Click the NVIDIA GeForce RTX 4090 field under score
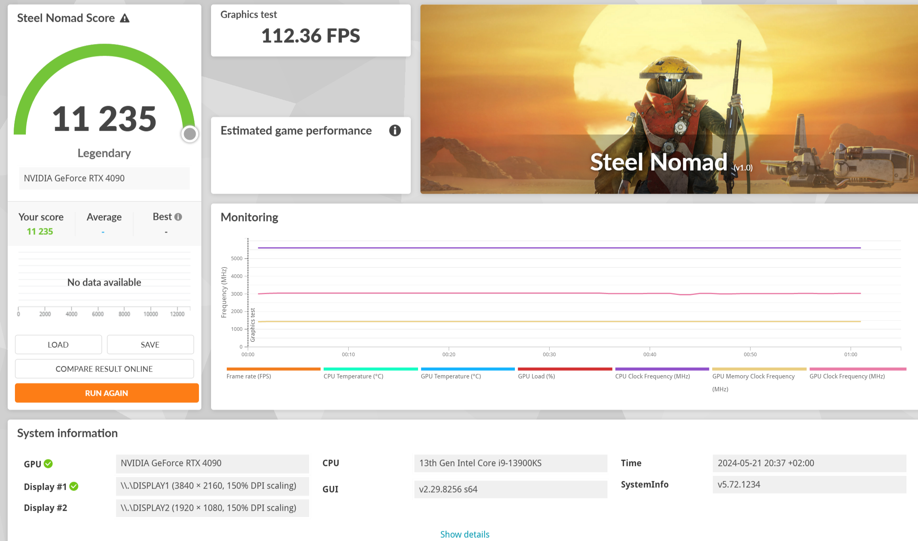 (x=104, y=178)
